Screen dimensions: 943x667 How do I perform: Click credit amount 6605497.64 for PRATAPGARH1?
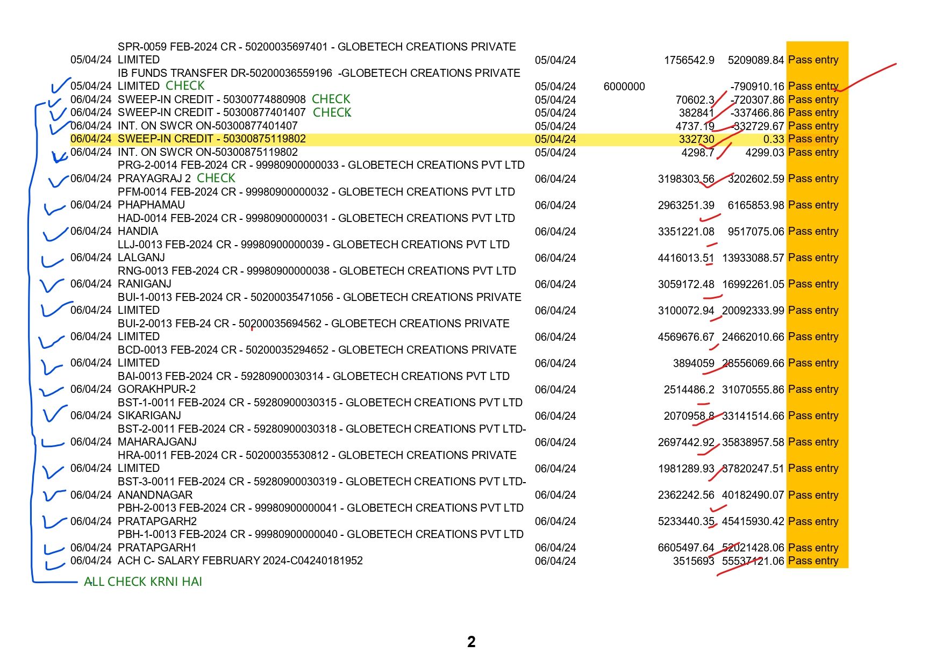(x=686, y=548)
